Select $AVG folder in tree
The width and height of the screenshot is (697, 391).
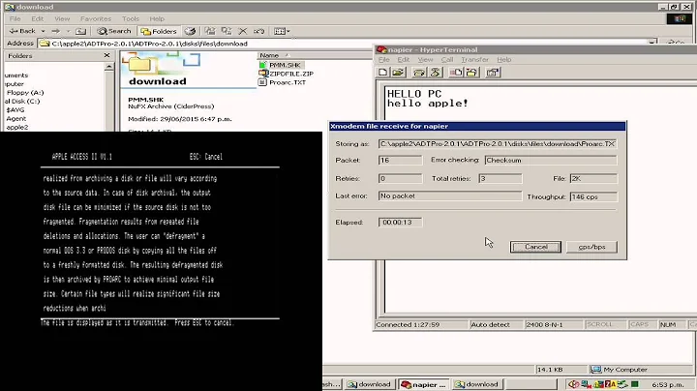tap(15, 109)
